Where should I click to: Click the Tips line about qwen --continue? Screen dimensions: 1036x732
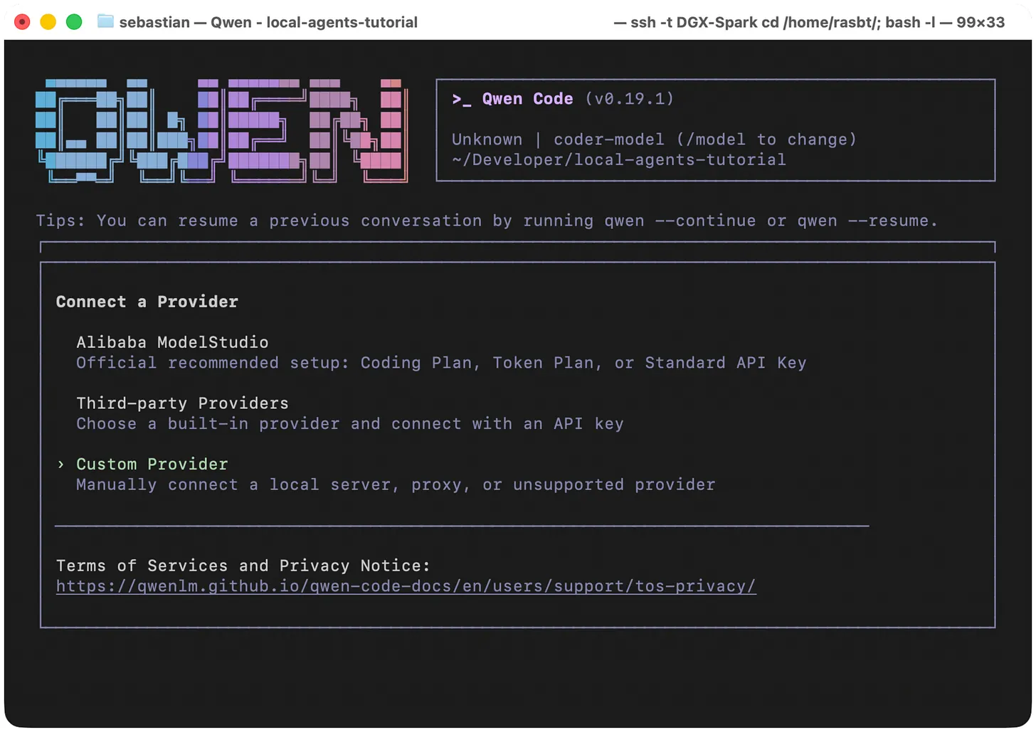click(487, 221)
